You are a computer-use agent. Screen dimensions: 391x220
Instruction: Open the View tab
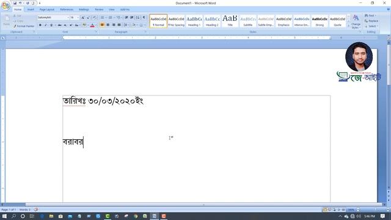point(111,10)
